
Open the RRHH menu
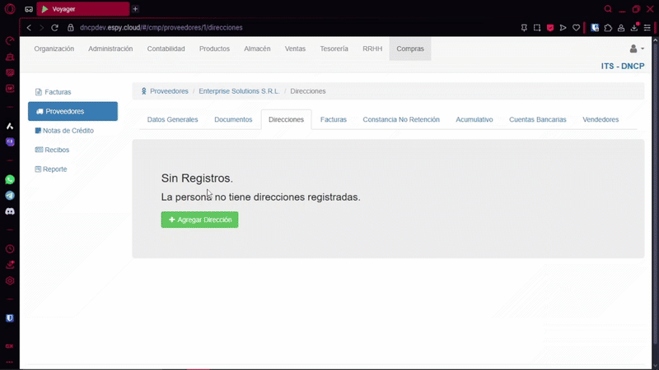[372, 49]
